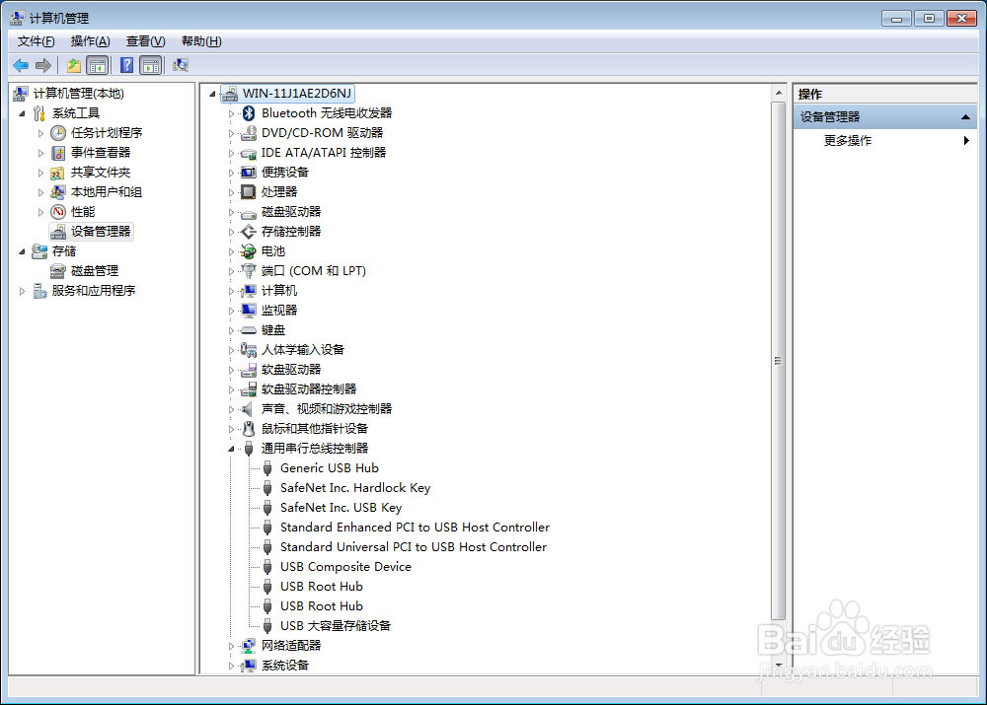Open the 文件(F) menu
987x705 pixels.
point(36,41)
